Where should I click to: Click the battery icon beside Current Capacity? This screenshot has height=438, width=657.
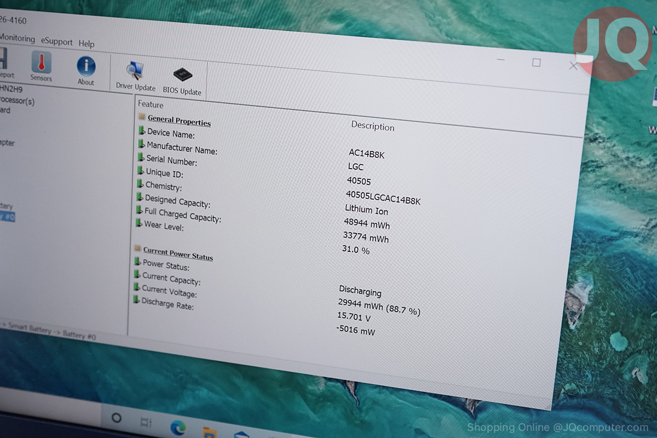[136, 274]
